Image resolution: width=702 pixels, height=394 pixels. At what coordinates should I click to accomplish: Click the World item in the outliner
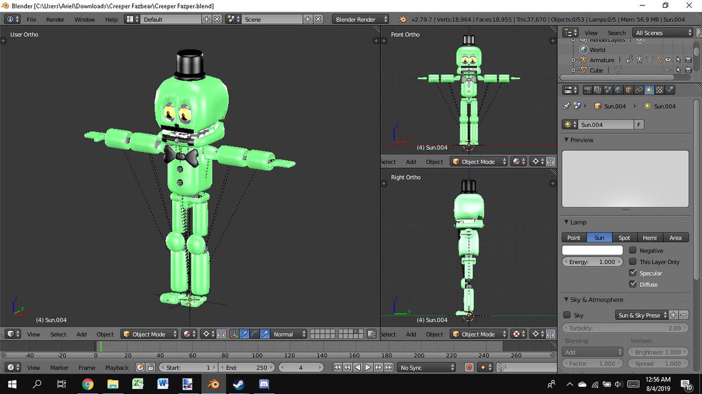pos(597,49)
